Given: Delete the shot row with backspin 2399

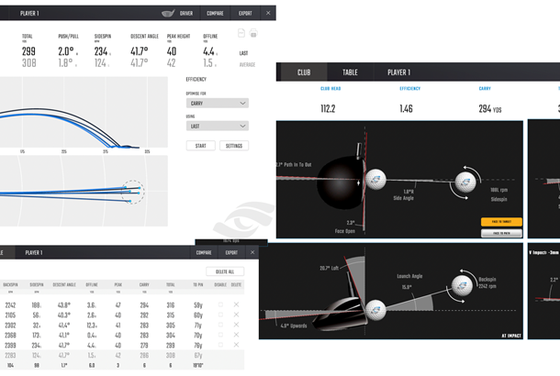Looking at the screenshot, I should click(x=236, y=345).
